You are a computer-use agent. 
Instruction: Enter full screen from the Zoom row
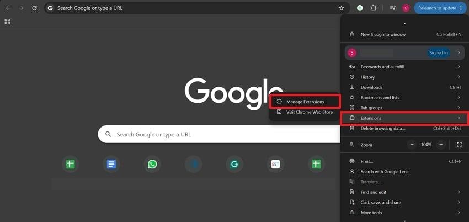click(x=460, y=145)
